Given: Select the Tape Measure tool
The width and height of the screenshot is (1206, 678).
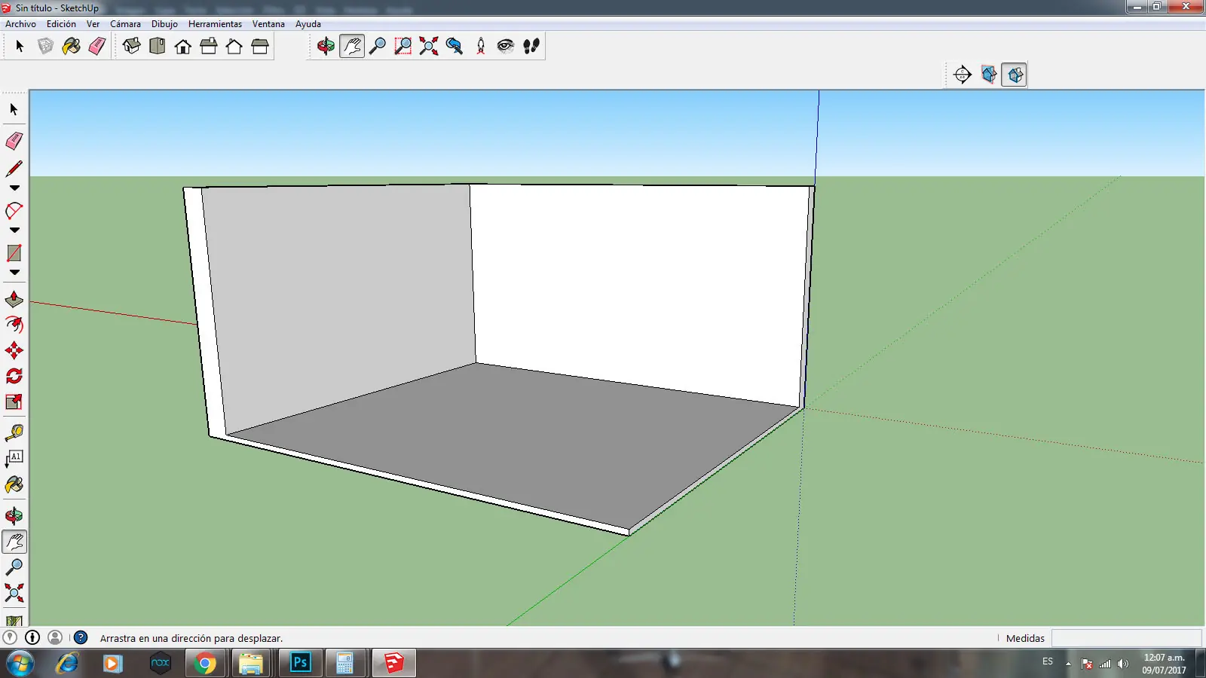Looking at the screenshot, I should pos(14,430).
